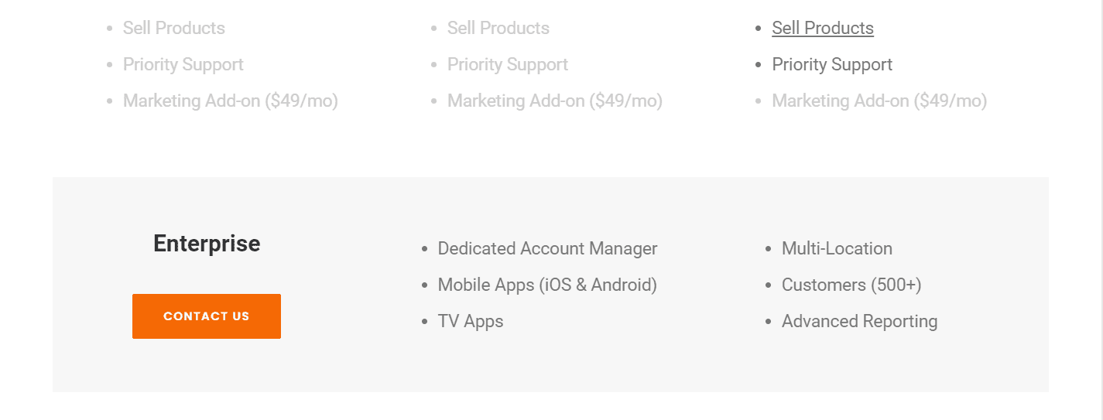
Task: Select the Dedicated Account Manager feature
Action: pos(547,249)
